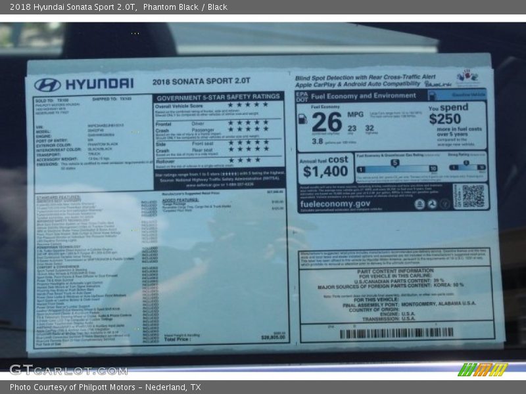Click the PORT OF ENTRY row
The width and height of the screenshot is (526, 394).
click(x=64, y=140)
